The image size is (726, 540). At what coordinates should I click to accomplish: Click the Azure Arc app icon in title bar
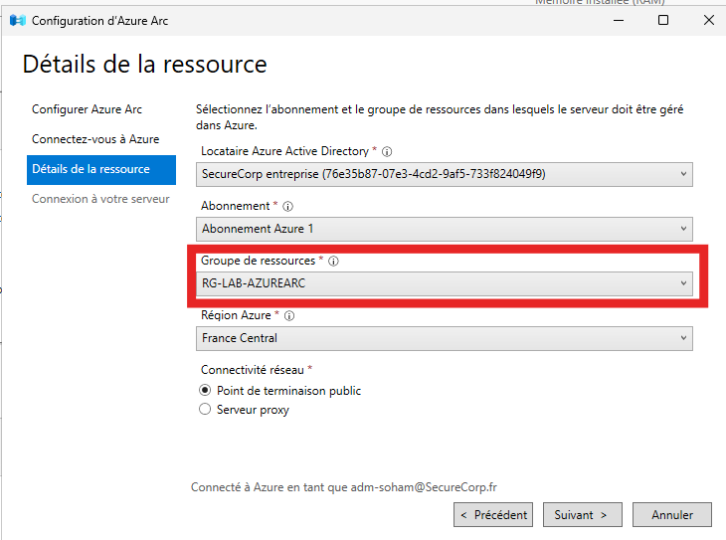point(18,20)
